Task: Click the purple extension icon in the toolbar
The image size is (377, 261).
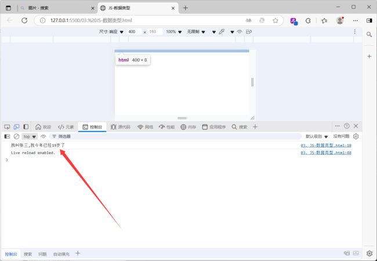Action: (293, 21)
